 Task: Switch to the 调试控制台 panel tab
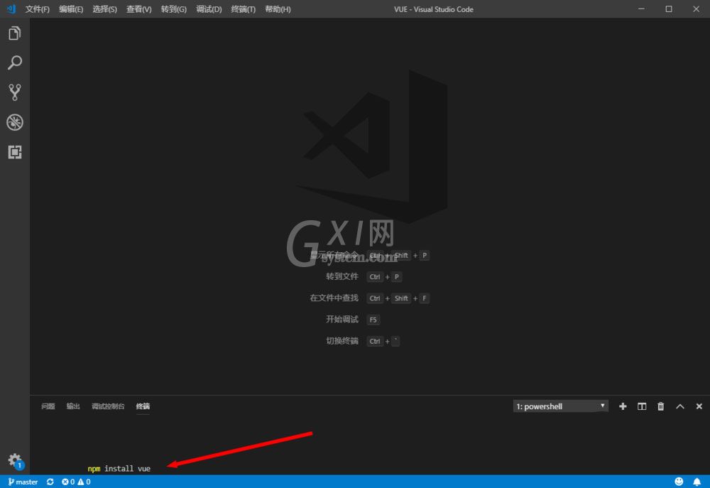108,406
